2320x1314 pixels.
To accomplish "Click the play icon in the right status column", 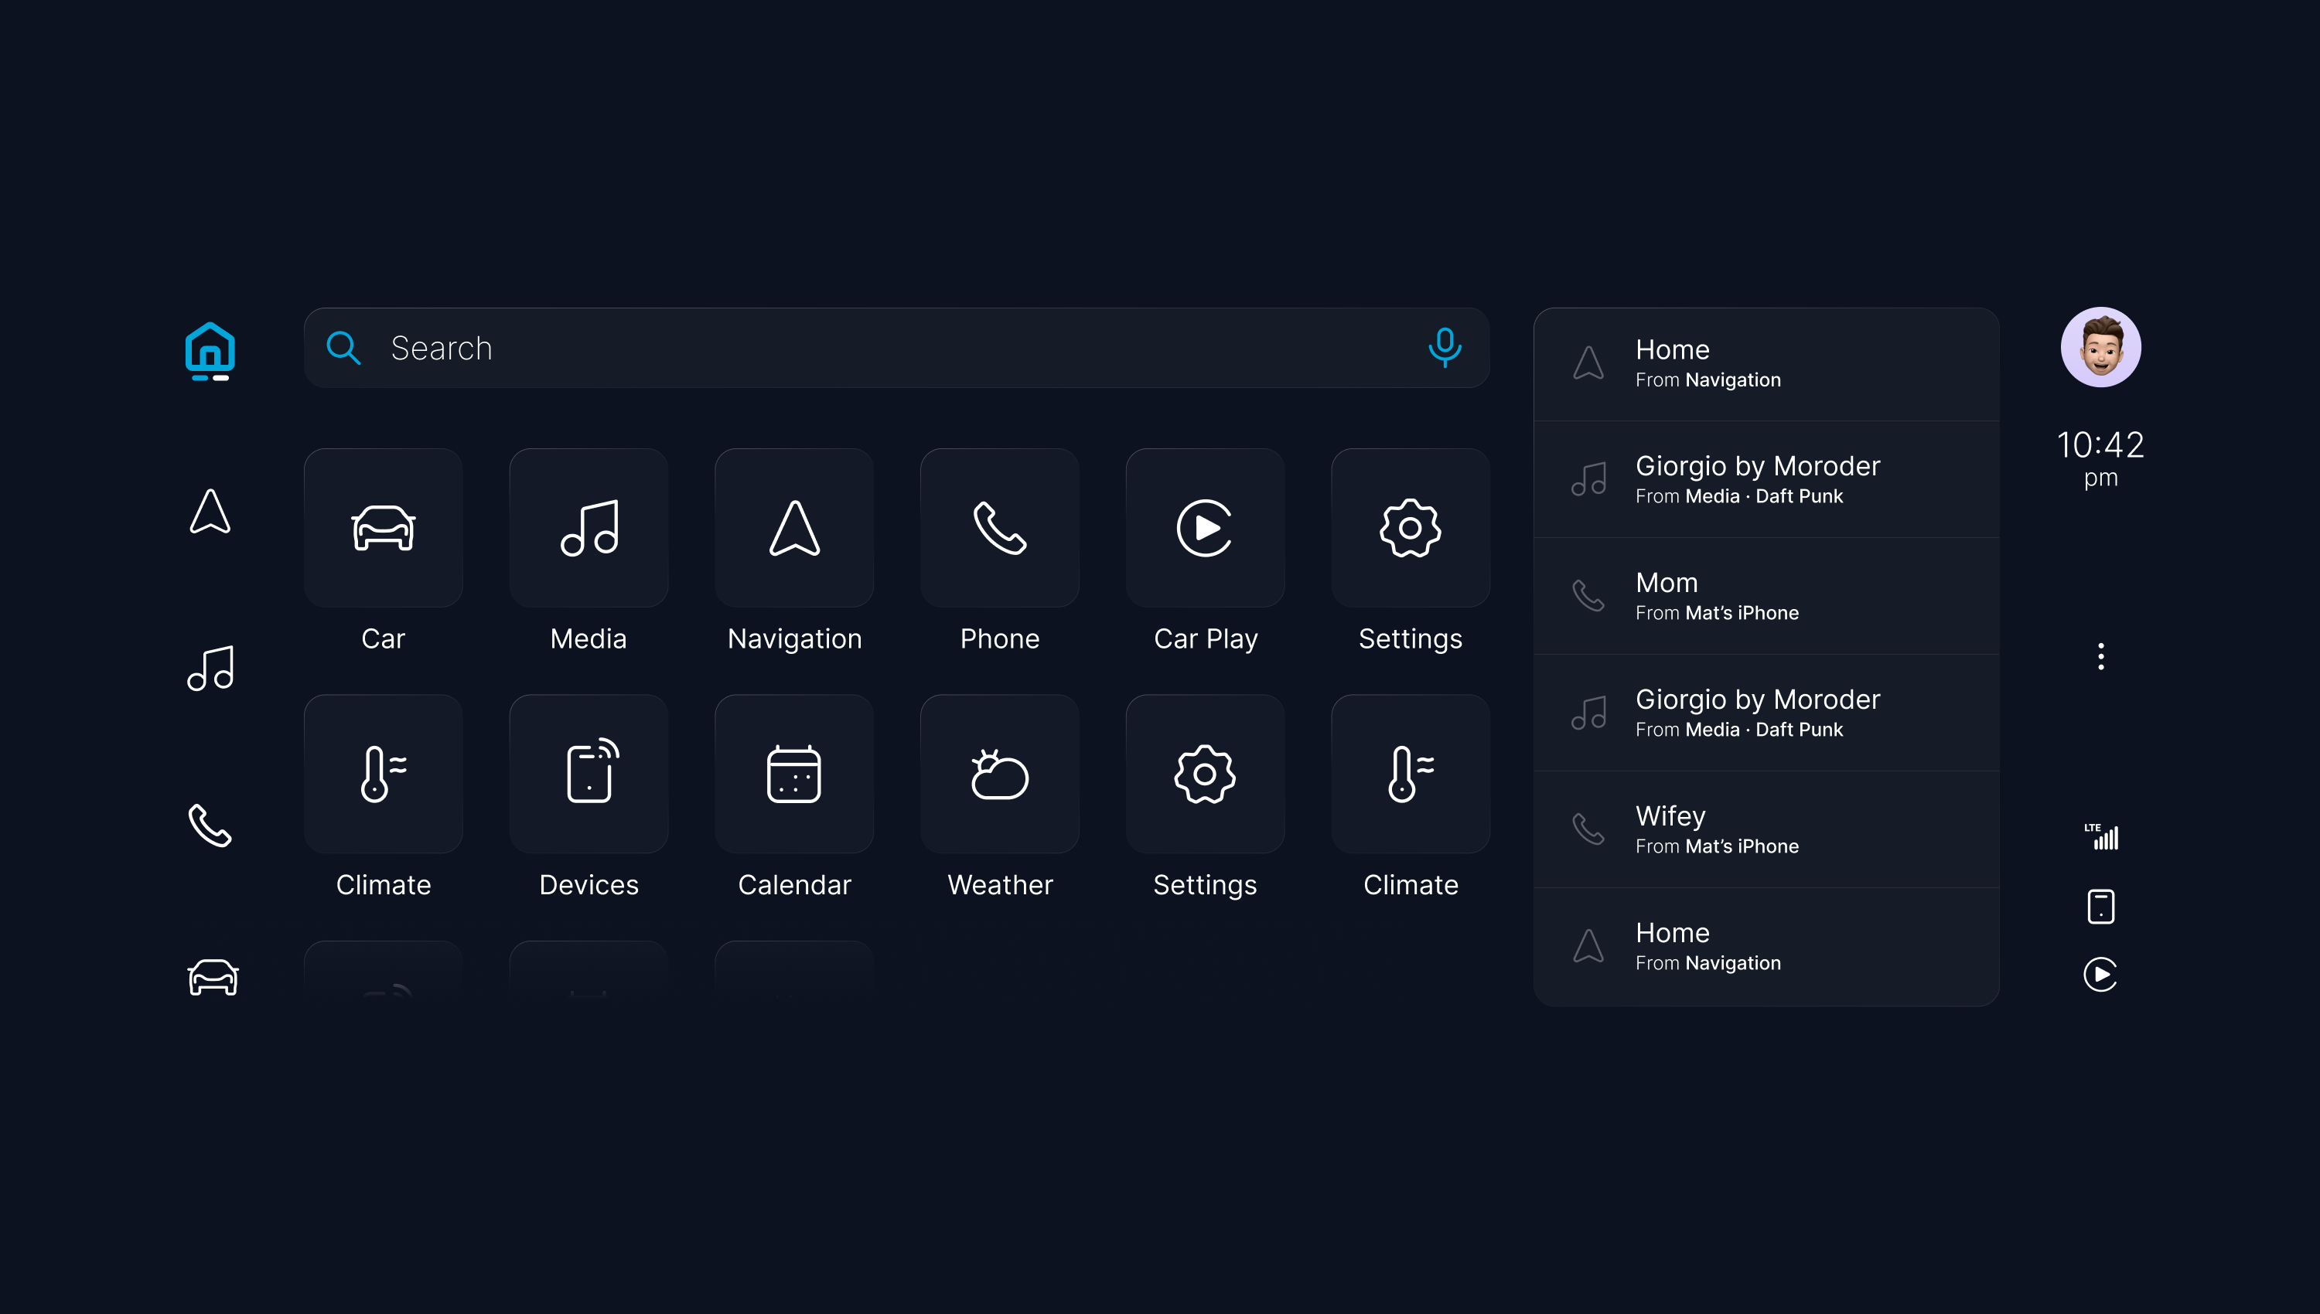I will click(x=2100, y=974).
